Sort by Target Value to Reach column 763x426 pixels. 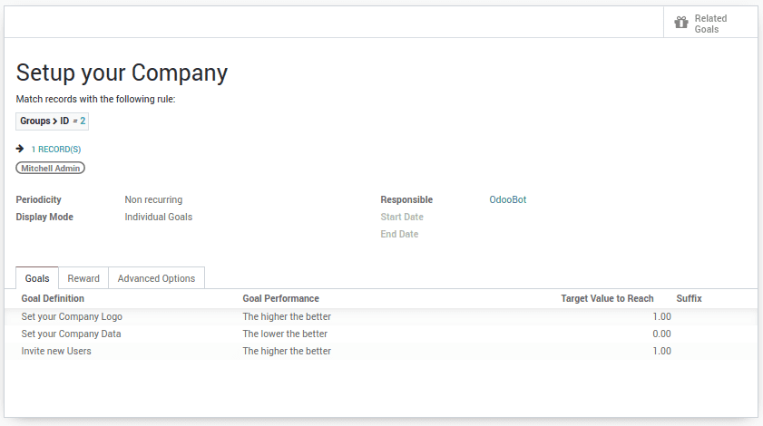click(x=607, y=298)
